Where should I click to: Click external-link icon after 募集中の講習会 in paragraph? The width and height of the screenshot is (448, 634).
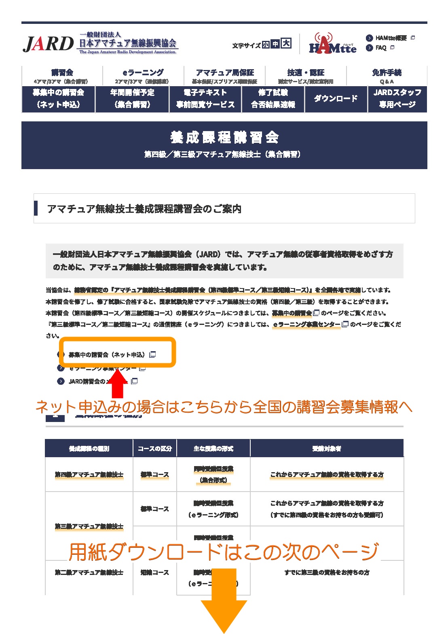tap(316, 313)
